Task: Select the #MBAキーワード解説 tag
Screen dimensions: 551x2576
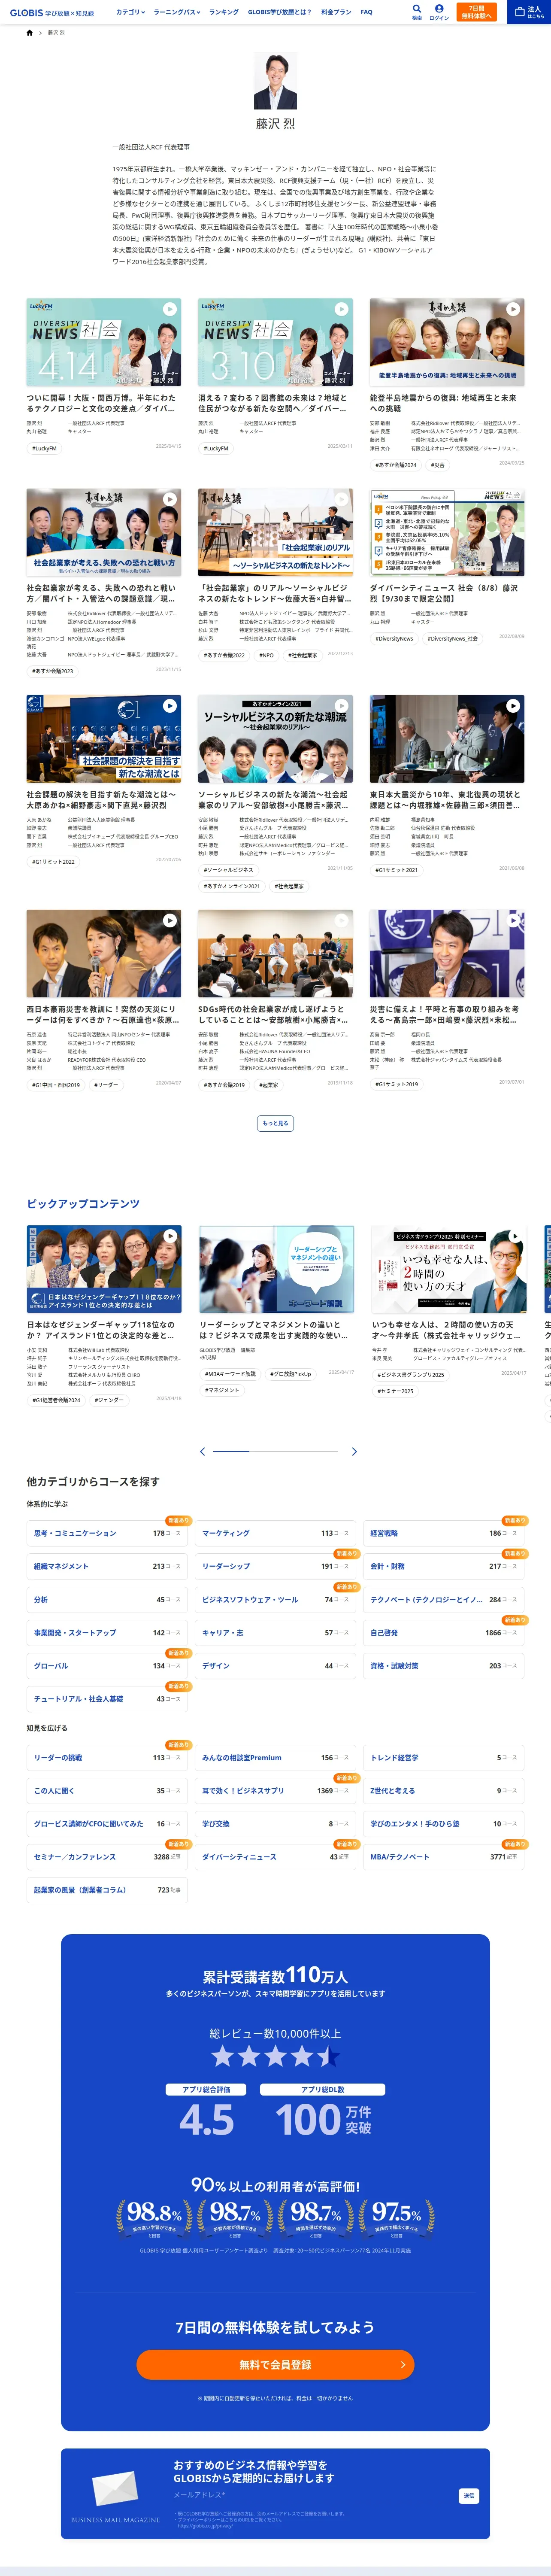Action: [230, 1374]
